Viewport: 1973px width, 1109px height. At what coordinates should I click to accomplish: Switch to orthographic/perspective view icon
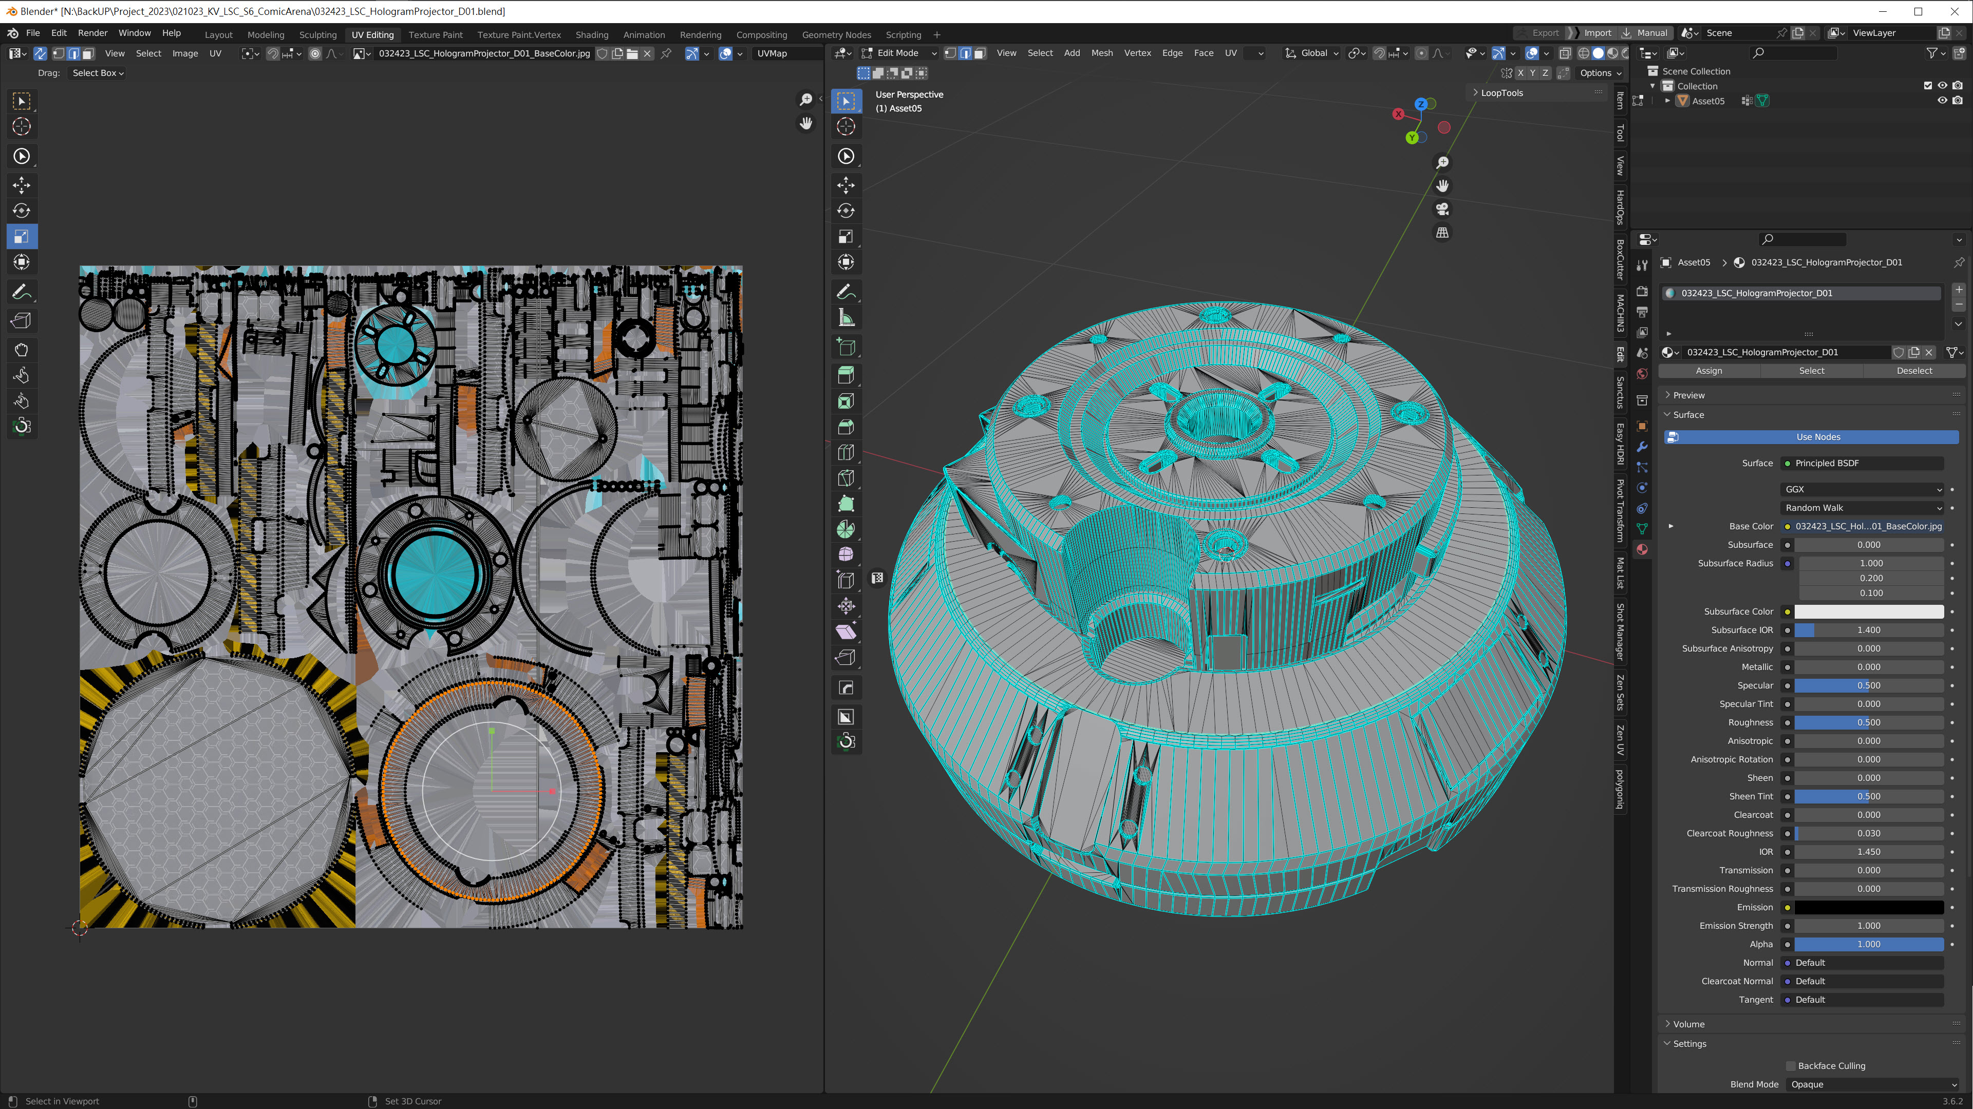(x=1442, y=233)
